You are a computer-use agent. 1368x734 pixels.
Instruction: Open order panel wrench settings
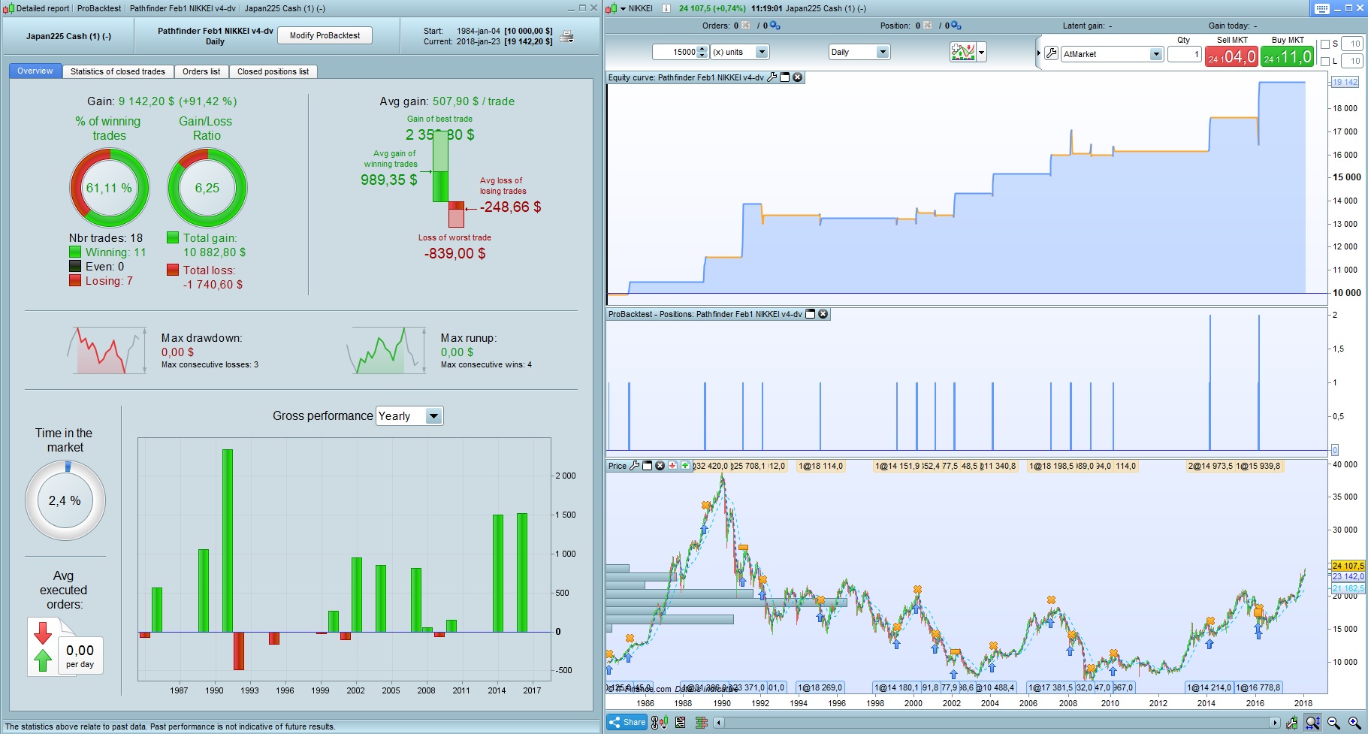pos(1051,53)
